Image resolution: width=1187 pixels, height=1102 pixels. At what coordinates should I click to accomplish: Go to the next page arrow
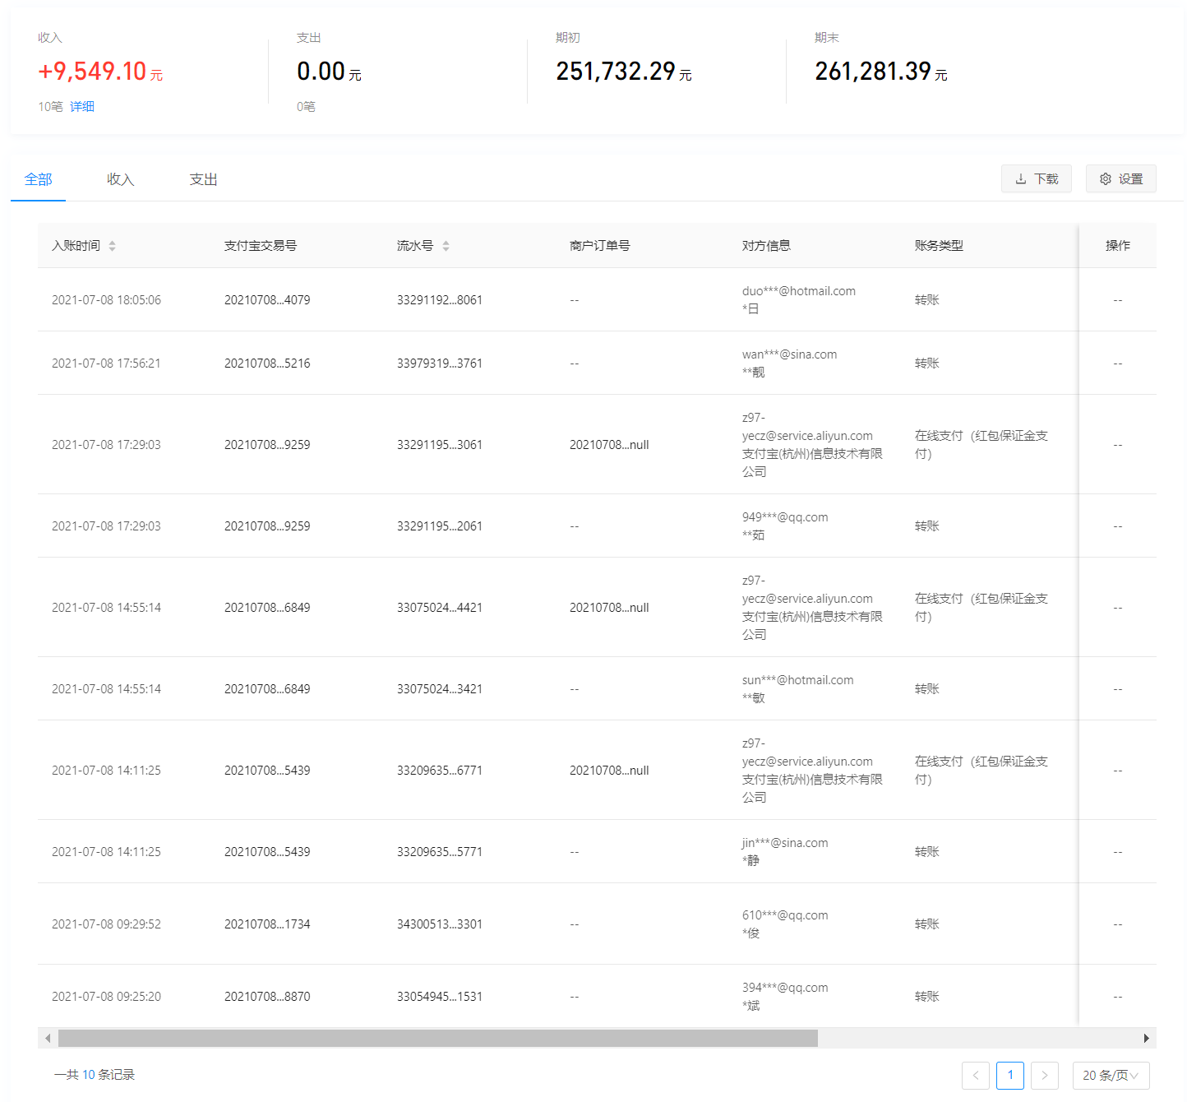pos(1044,1075)
